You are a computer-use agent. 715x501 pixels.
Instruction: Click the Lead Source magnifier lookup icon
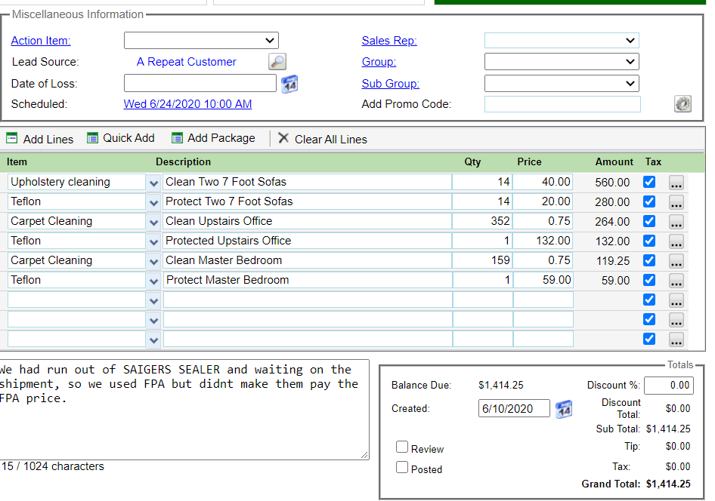click(x=277, y=62)
